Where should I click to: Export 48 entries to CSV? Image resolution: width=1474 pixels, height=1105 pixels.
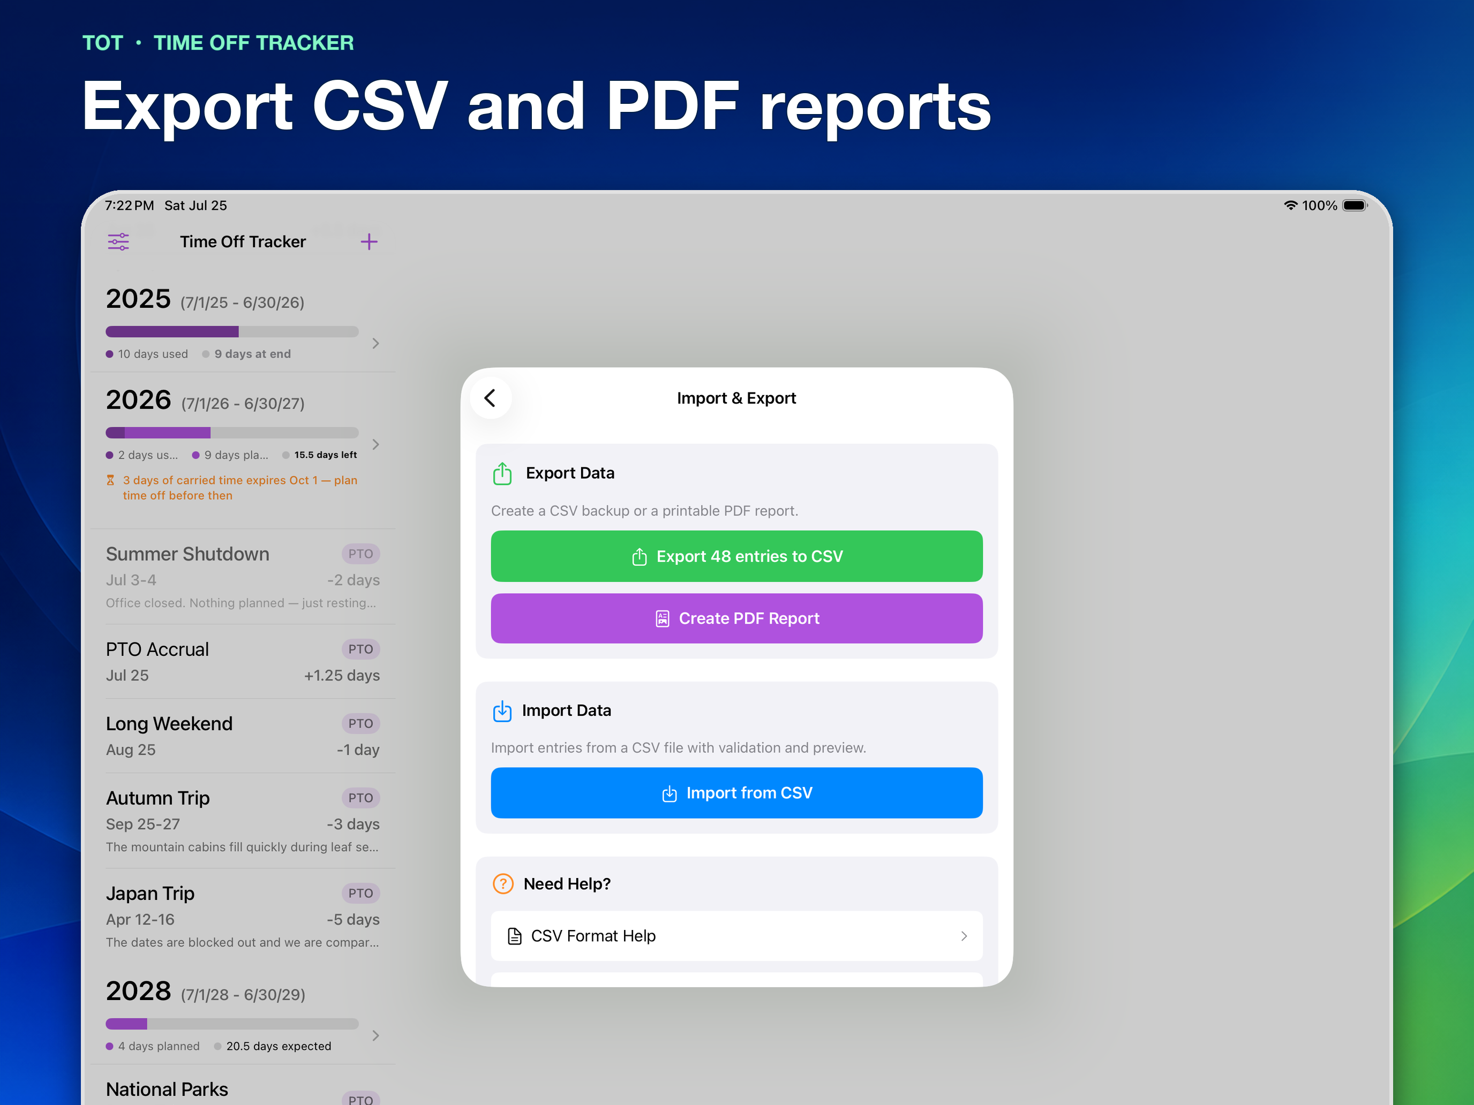click(x=736, y=556)
